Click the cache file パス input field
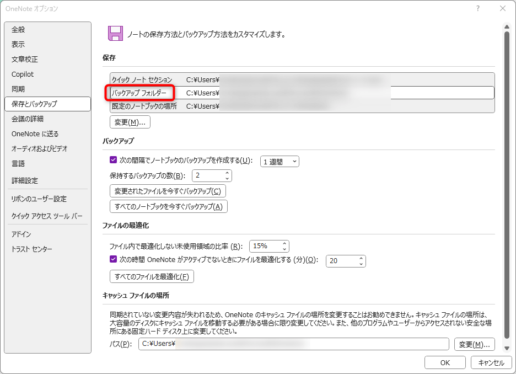Image resolution: width=516 pixels, height=374 pixels. [294, 344]
